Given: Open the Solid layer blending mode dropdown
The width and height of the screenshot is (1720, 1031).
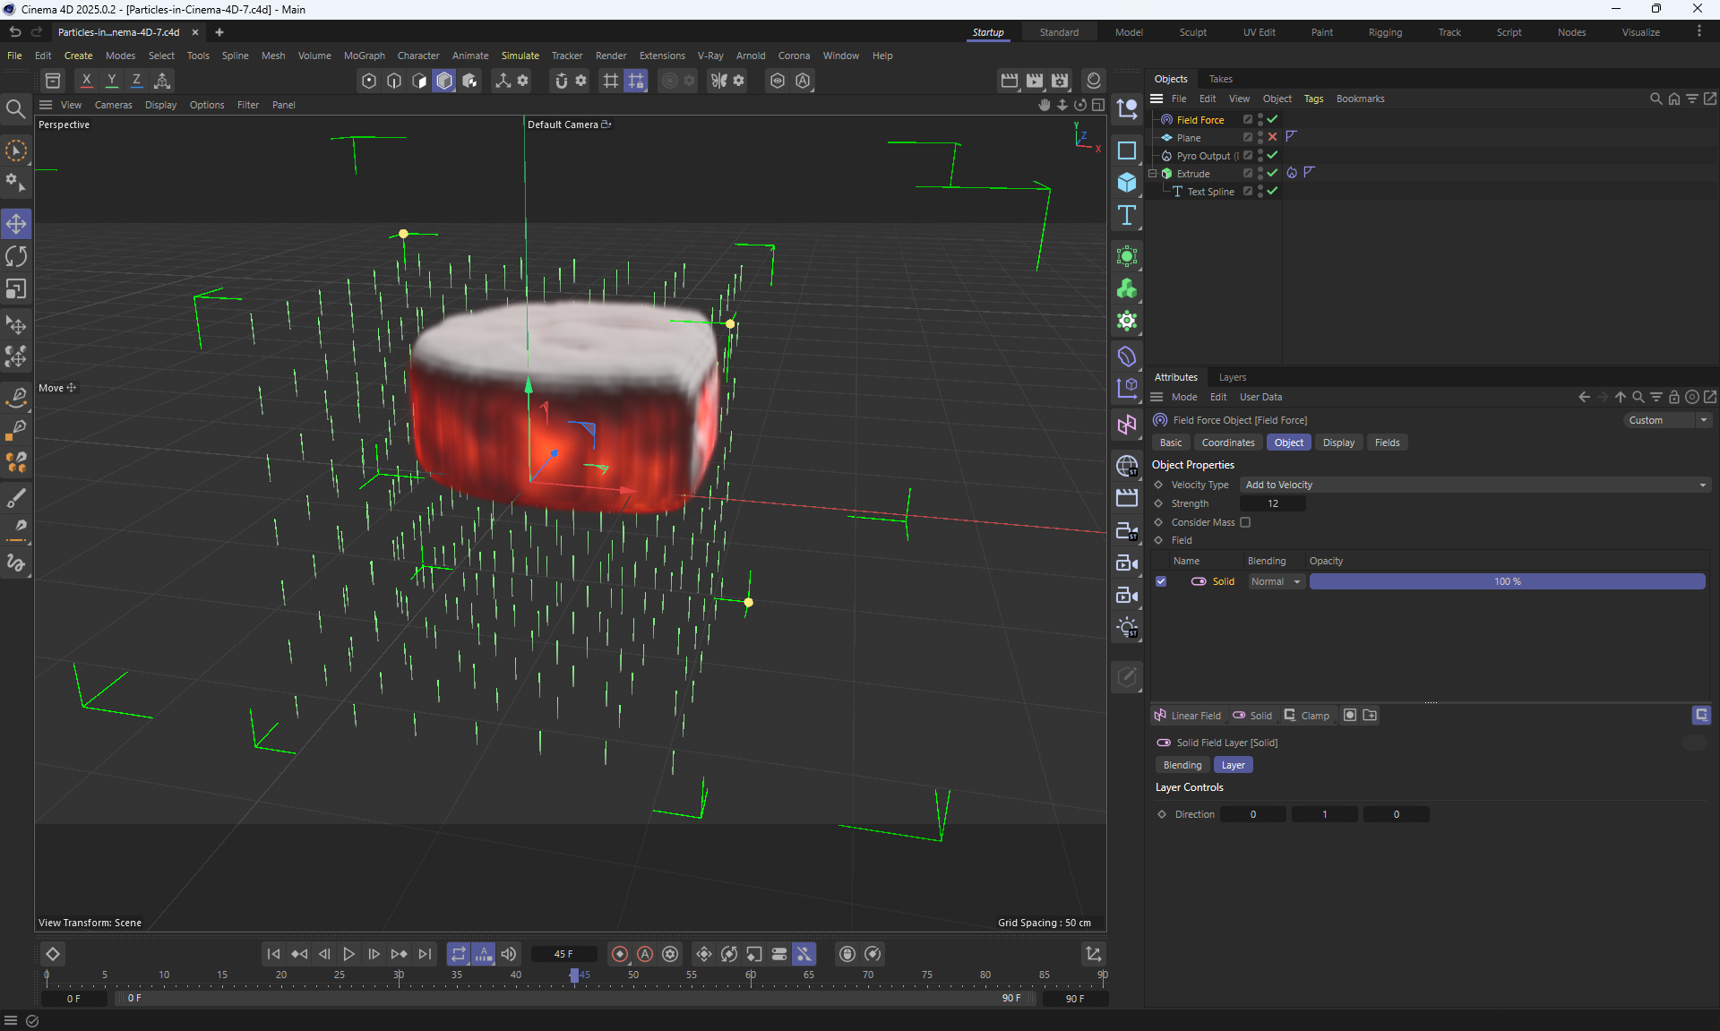Looking at the screenshot, I should pos(1276,581).
